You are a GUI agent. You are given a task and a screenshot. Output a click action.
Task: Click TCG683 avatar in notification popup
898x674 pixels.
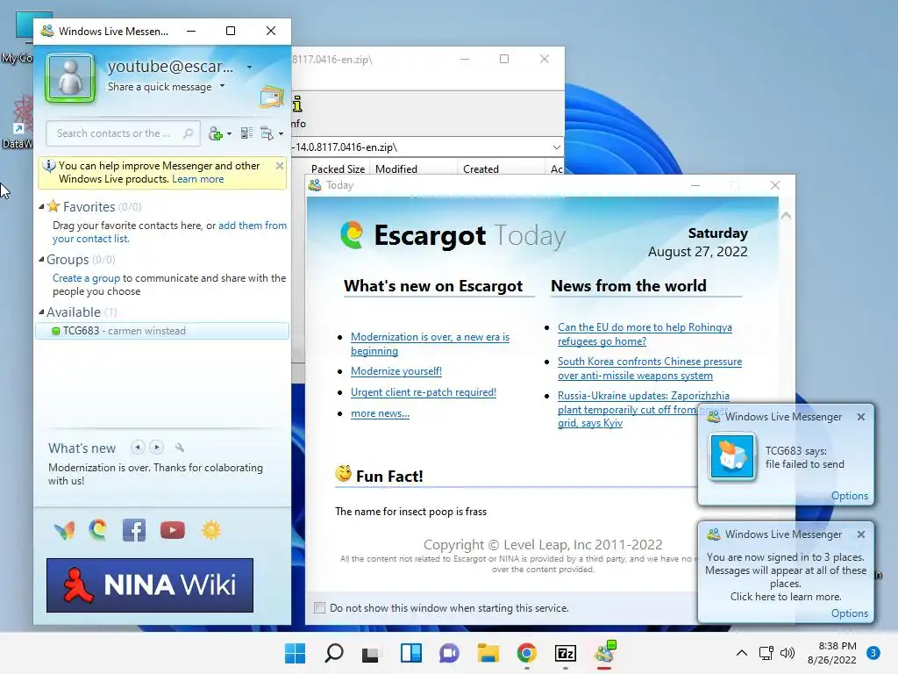point(732,456)
